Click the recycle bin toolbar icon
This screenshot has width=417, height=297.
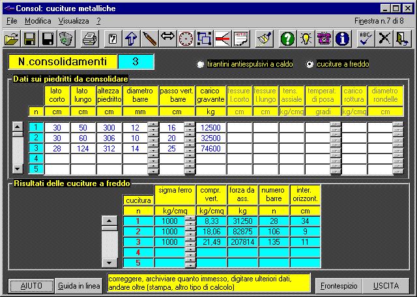tap(65, 39)
